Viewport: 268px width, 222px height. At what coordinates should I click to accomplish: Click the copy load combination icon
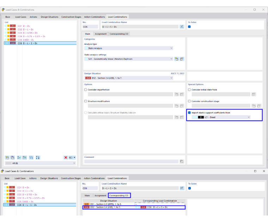[13, 157]
